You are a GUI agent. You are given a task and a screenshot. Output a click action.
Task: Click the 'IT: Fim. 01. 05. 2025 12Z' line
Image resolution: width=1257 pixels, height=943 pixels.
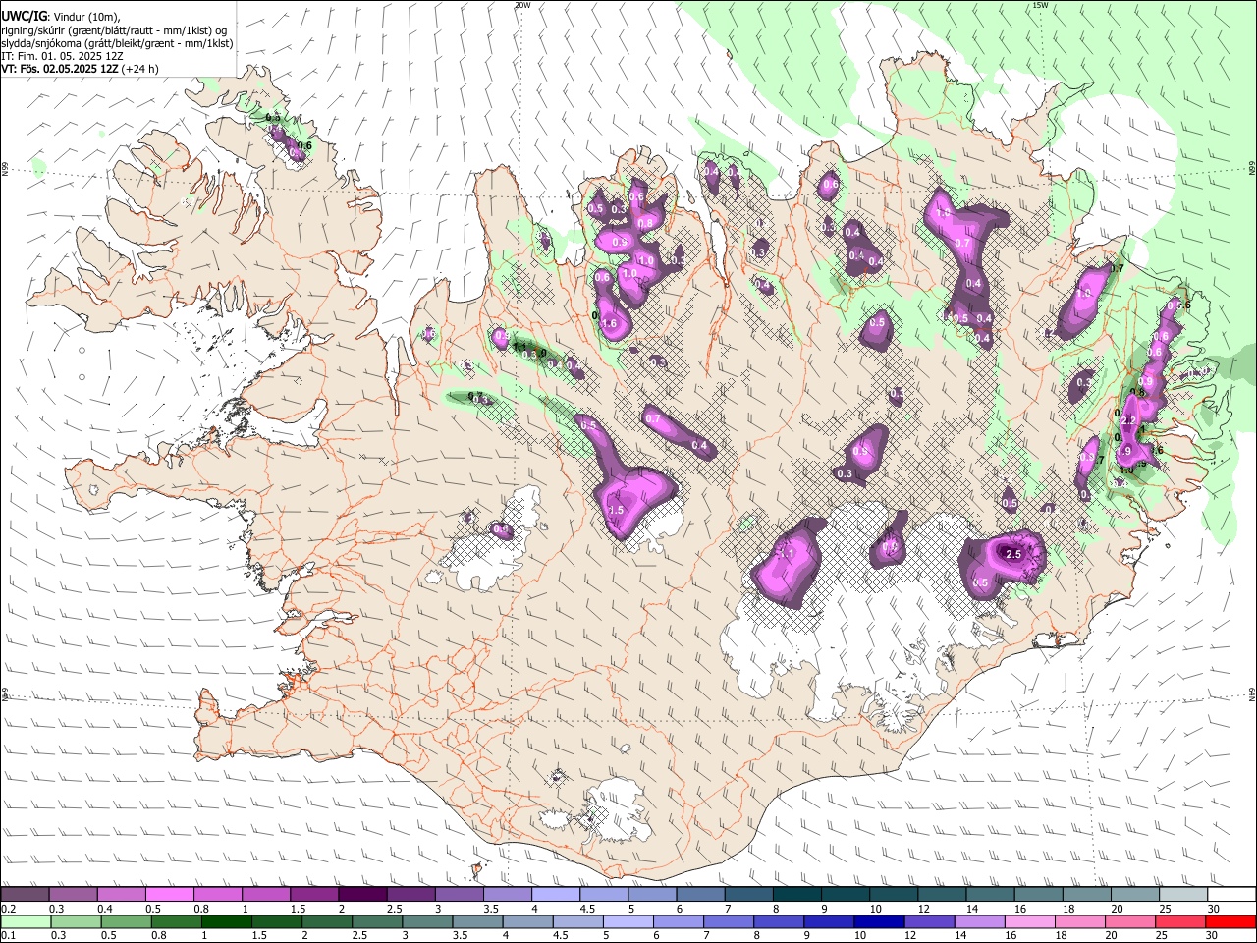point(62,56)
